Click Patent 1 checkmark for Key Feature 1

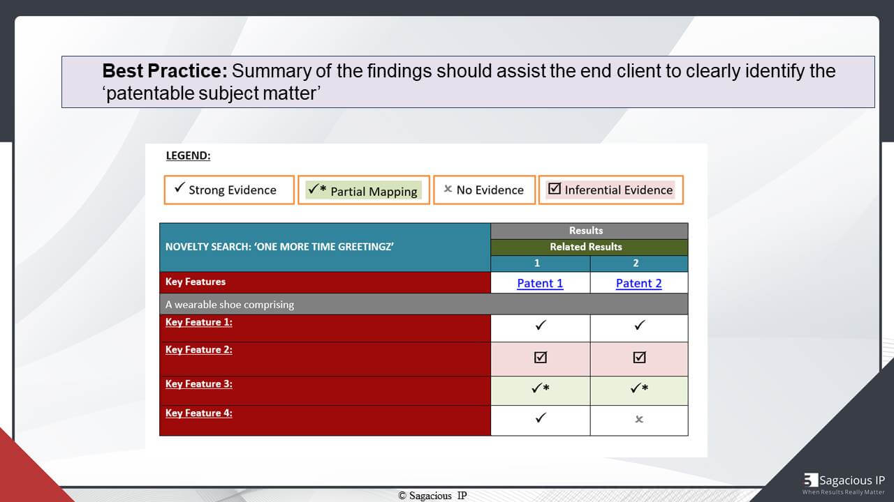540,325
